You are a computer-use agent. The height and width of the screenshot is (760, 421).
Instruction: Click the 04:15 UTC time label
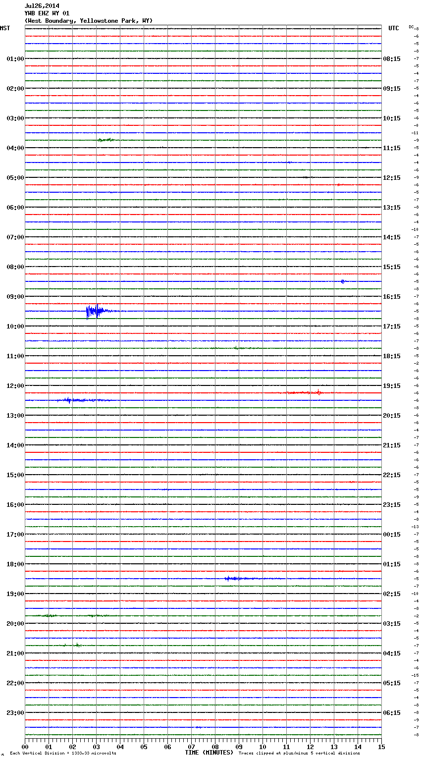[392, 653]
